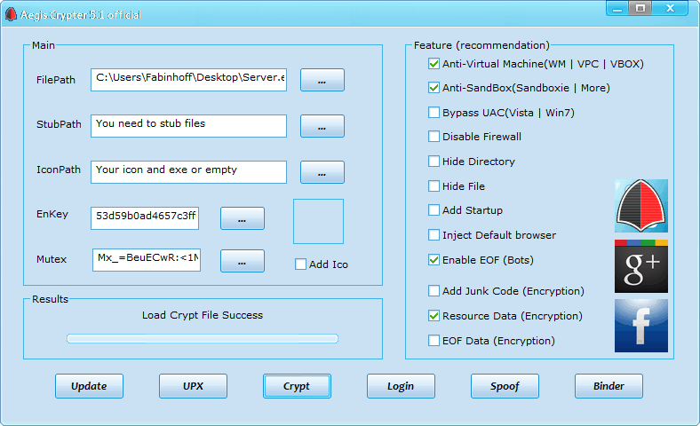The width and height of the screenshot is (700, 426).
Task: Click the 'Main' group label
Action: point(44,45)
